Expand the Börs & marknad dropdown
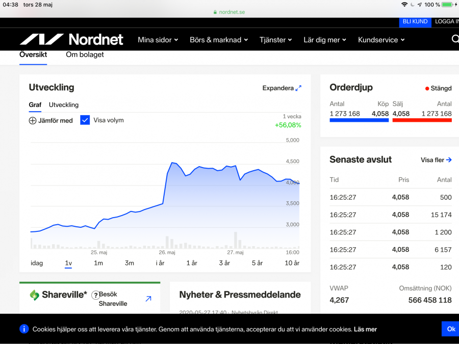 219,40
